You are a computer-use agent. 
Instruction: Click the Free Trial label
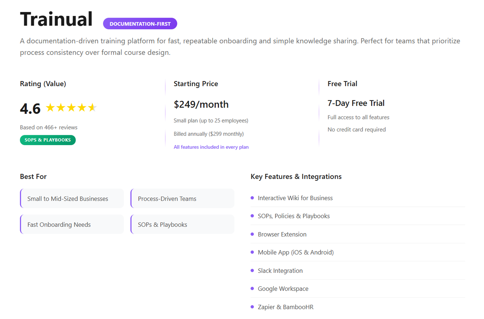point(342,84)
